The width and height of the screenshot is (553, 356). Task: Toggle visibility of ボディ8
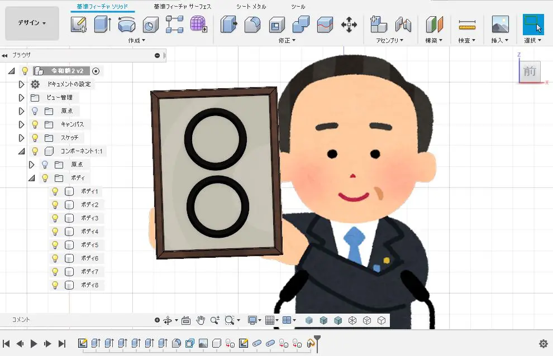pos(54,285)
